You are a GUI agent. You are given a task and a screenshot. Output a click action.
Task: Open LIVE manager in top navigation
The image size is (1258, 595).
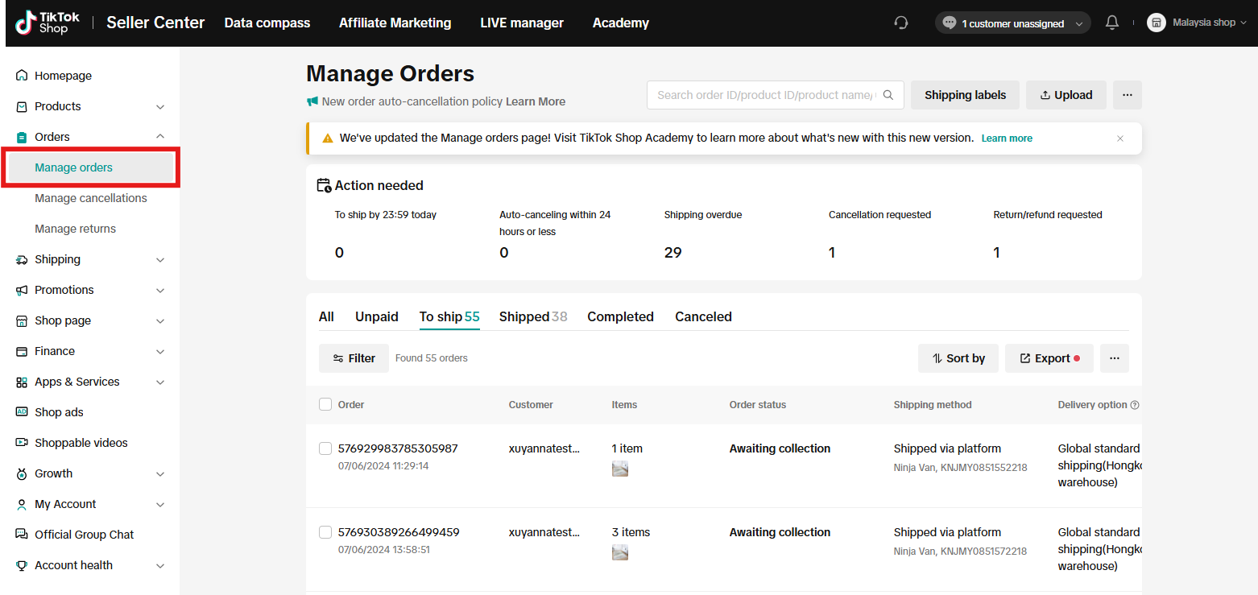pos(522,23)
